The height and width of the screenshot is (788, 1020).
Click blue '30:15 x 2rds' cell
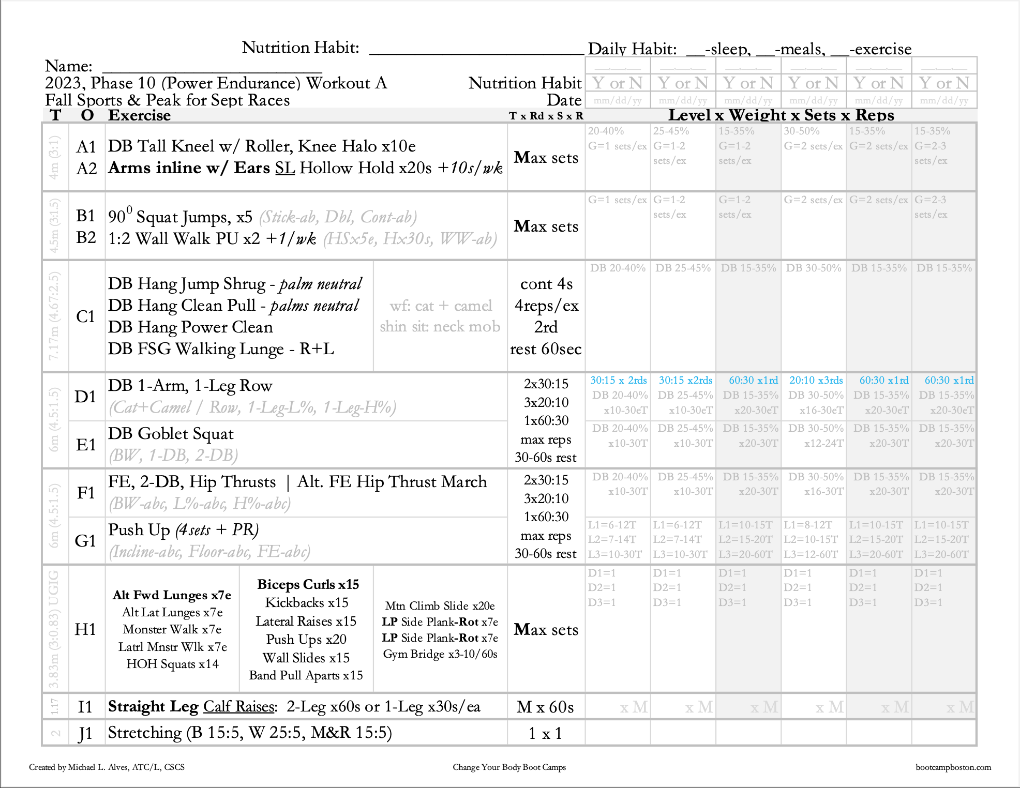619,381
